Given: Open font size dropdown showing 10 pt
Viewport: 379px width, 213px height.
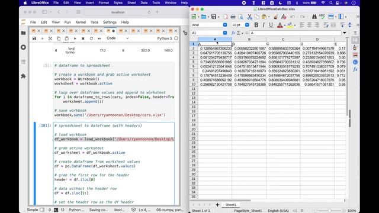Looking at the screenshot, I should [247, 25].
